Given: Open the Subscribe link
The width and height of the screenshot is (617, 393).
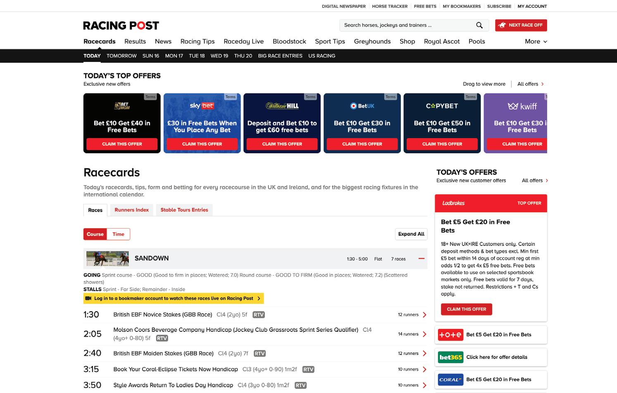Looking at the screenshot, I should [x=499, y=6].
